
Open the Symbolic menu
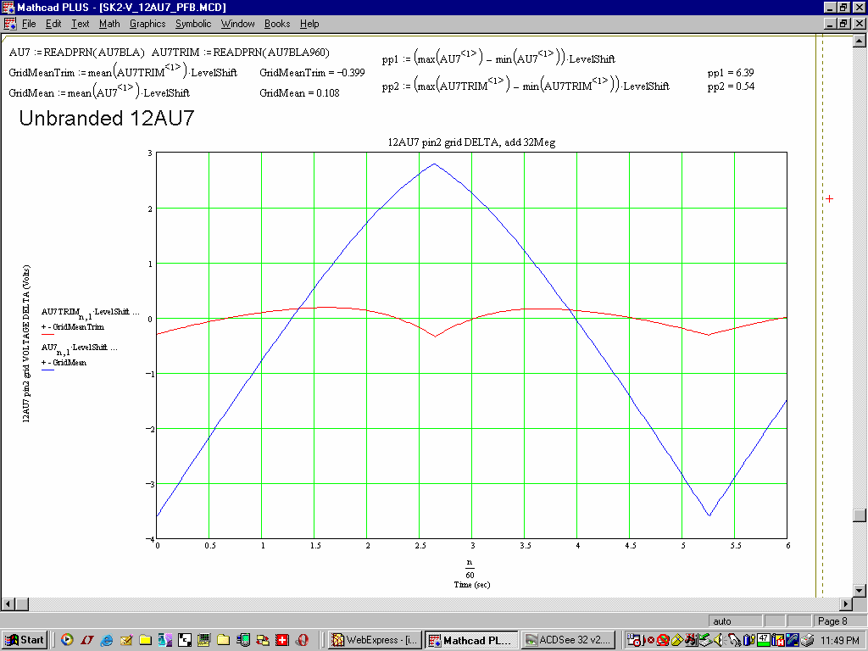[193, 24]
